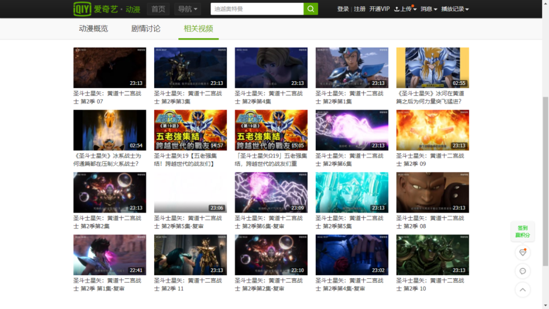Open the 14:57 五老強集結 thumbnail
549x309 pixels.
tap(191, 130)
